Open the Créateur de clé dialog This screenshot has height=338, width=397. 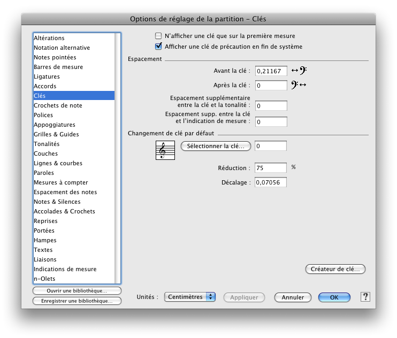(335, 269)
